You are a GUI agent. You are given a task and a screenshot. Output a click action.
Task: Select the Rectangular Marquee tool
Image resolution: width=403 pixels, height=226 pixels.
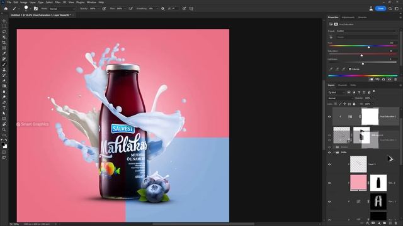tap(4, 26)
